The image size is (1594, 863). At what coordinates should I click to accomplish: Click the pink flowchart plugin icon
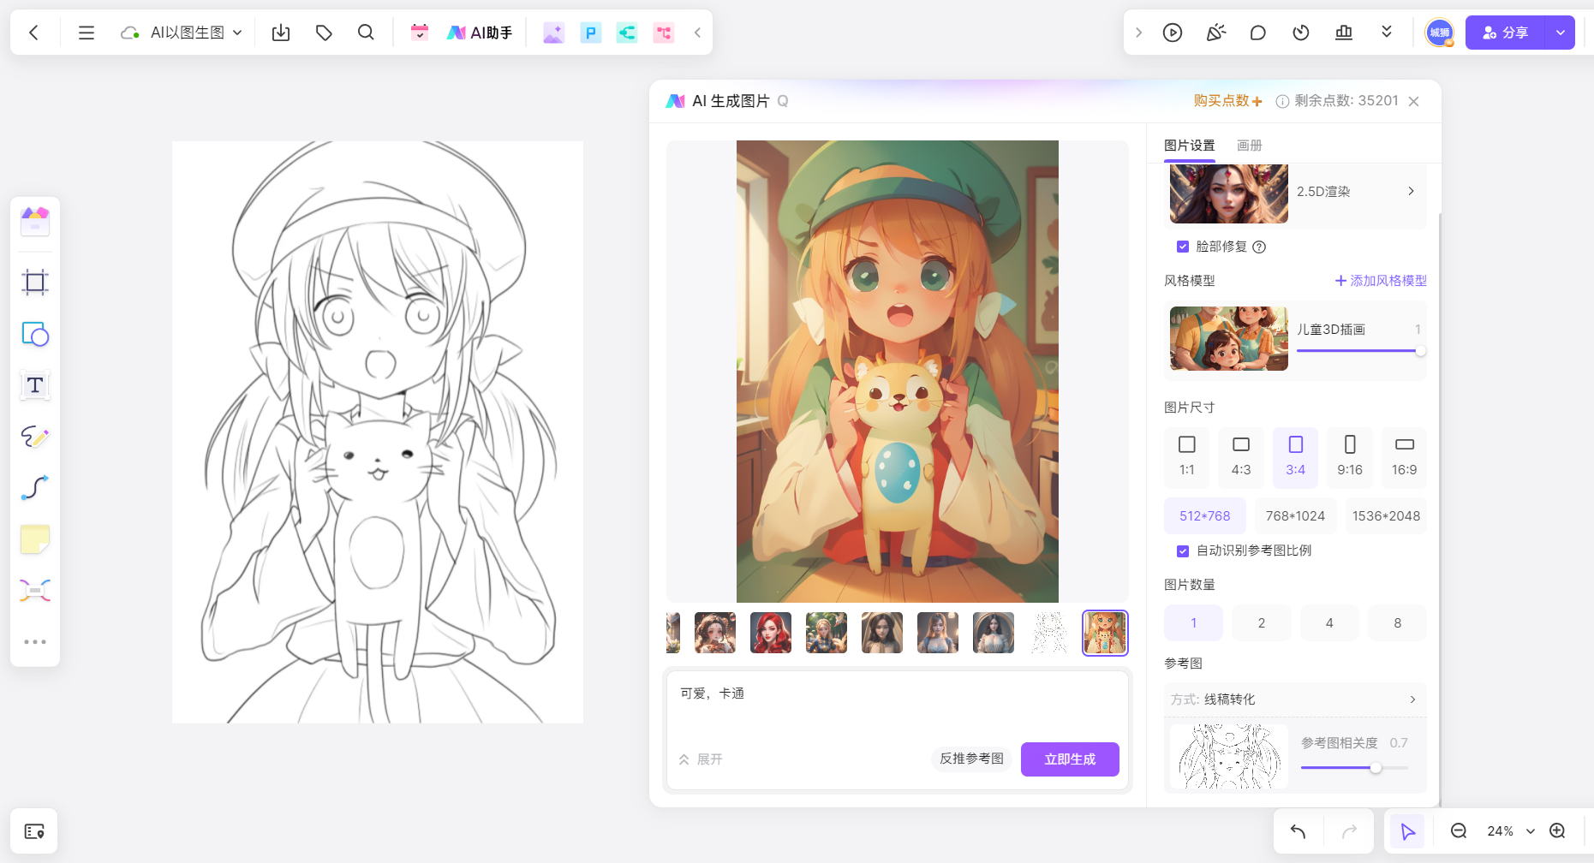pyautogui.click(x=664, y=33)
